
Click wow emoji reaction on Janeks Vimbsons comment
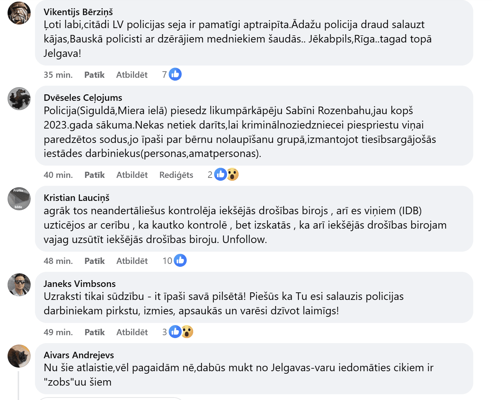click(187, 332)
